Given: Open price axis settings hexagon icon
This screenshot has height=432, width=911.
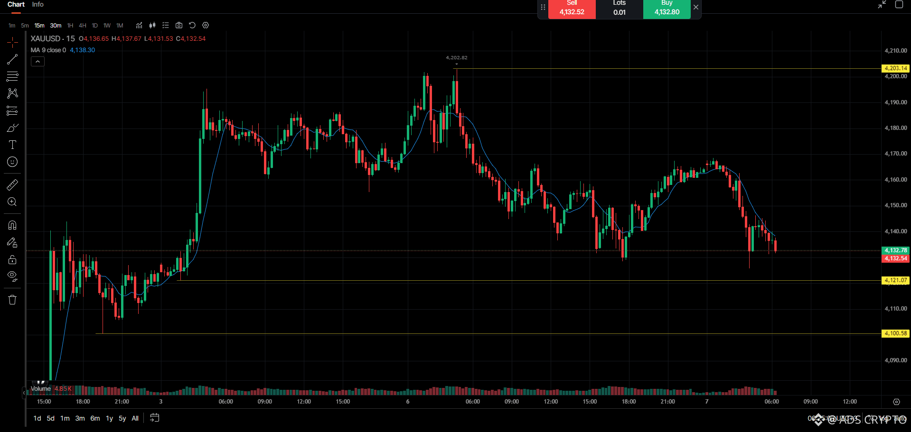Looking at the screenshot, I should pos(896,402).
